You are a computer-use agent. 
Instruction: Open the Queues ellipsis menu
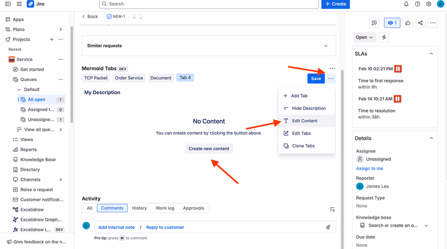tap(60, 79)
